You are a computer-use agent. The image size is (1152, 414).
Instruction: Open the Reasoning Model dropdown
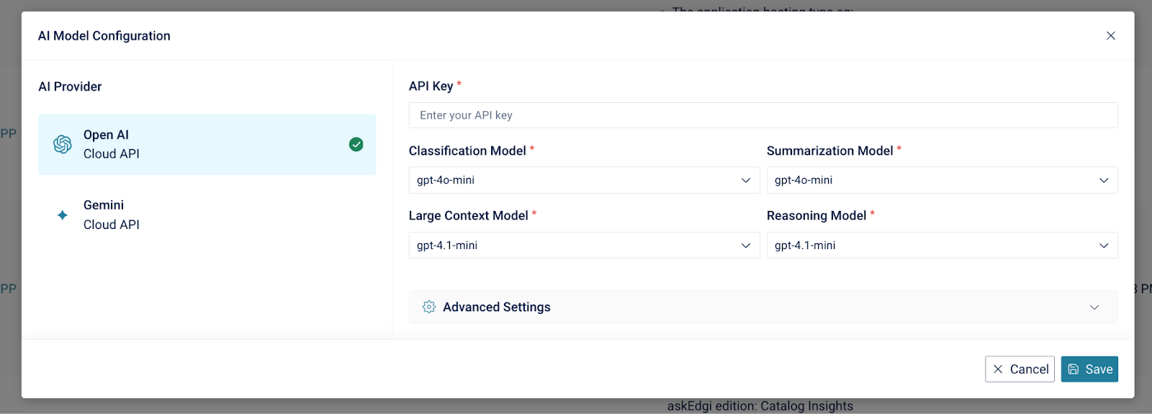941,246
